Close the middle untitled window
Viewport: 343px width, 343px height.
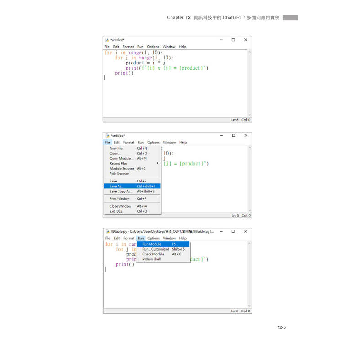coord(246,135)
